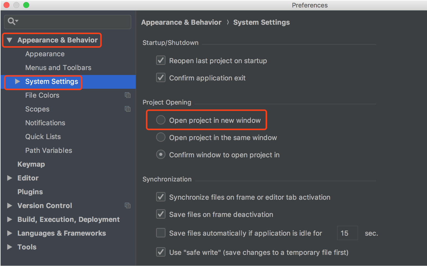This screenshot has width=427, height=266.
Task: Collapse the Appearance & Behavior section
Action: (10, 40)
